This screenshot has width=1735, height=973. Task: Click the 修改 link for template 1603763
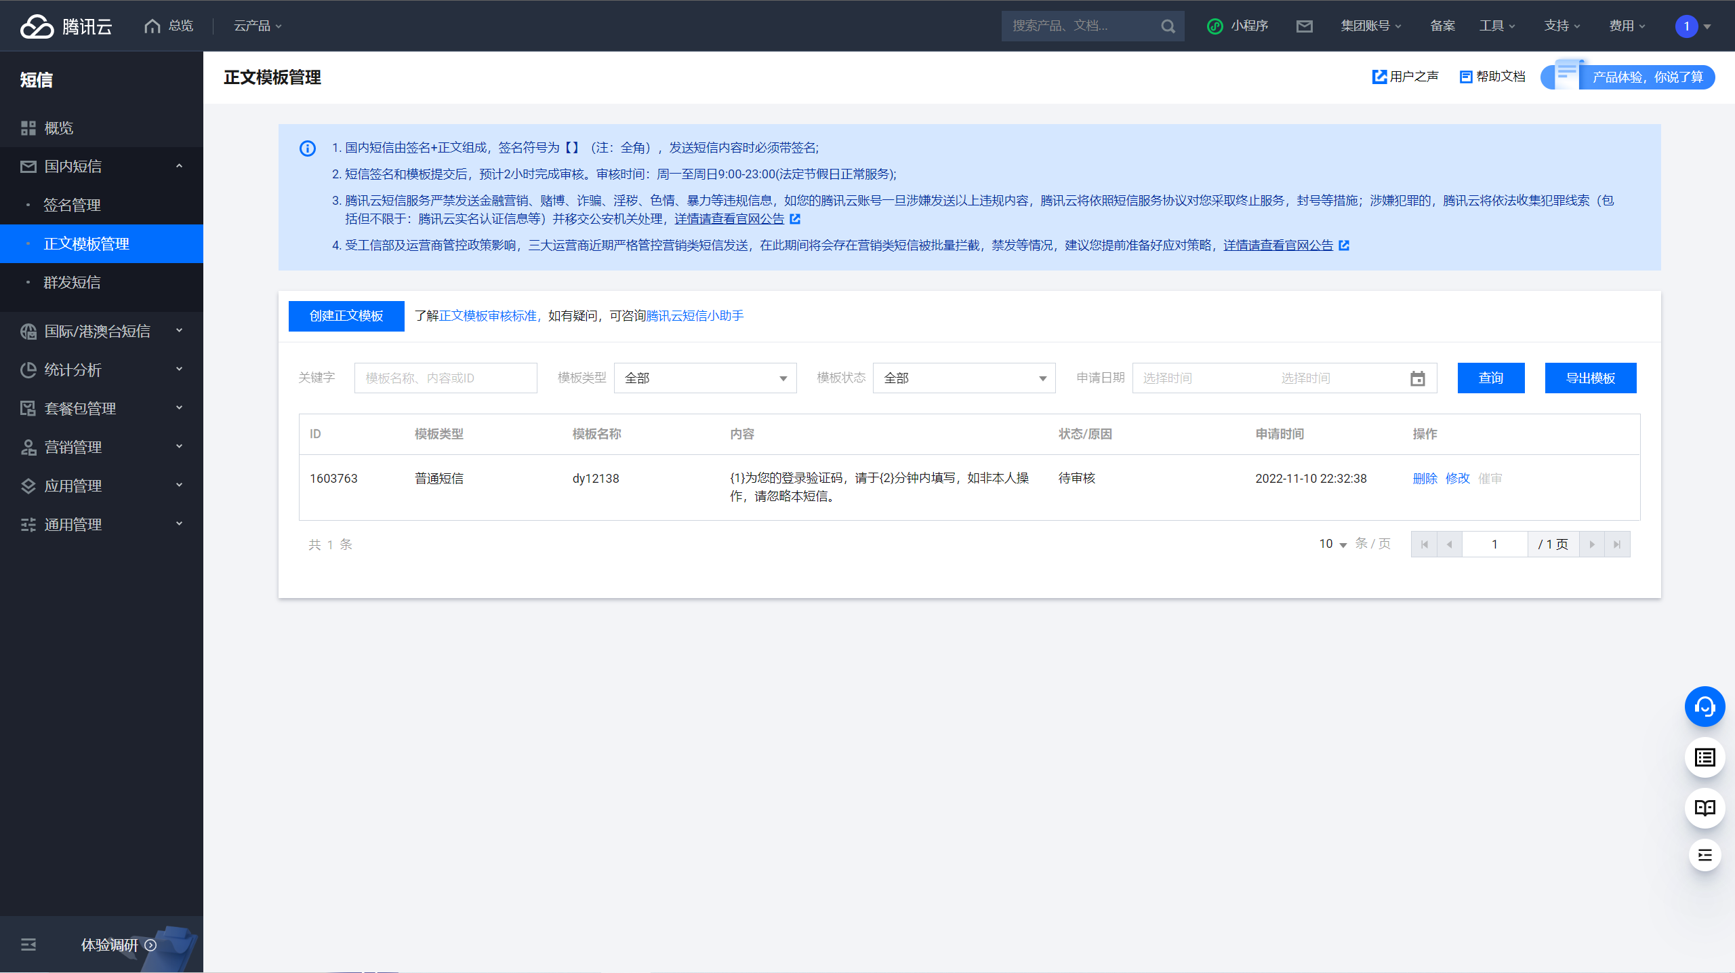tap(1457, 479)
